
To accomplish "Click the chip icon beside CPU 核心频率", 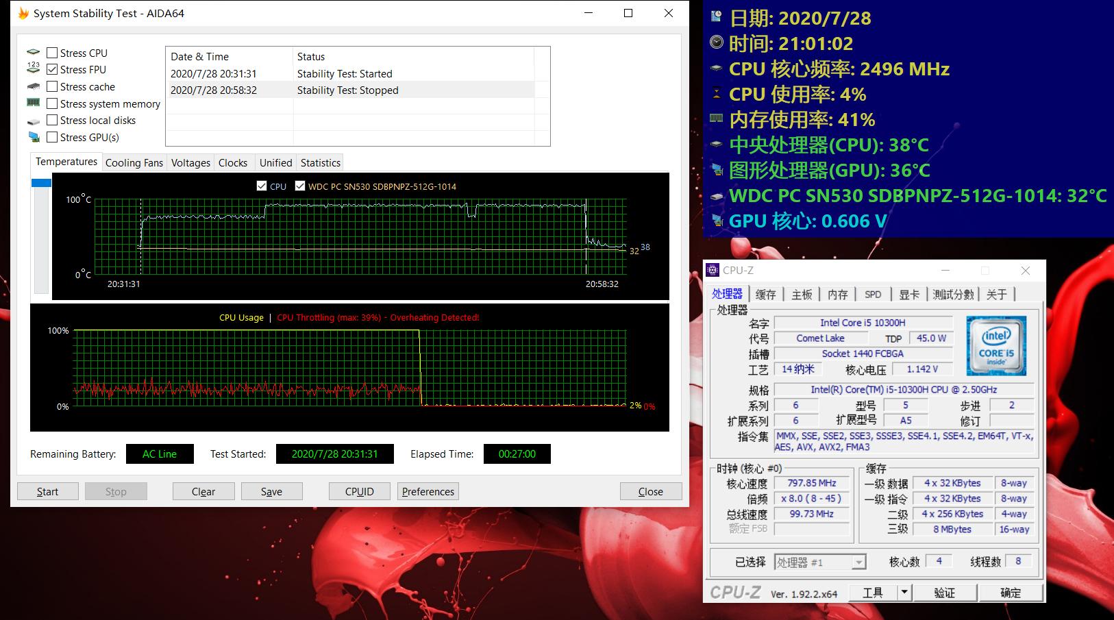I will [717, 68].
